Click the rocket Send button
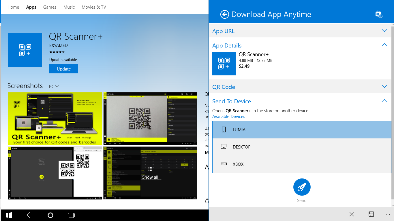 302,187
